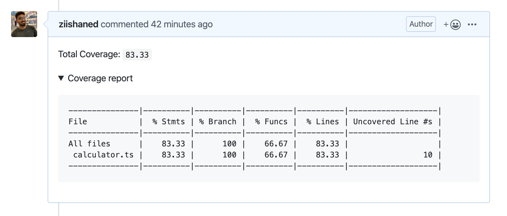
Task: Click the "% Lines" column header
Action: tap(323, 122)
